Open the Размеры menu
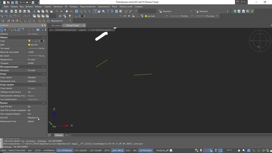The width and height of the screenshot is (272, 153). [74, 7]
